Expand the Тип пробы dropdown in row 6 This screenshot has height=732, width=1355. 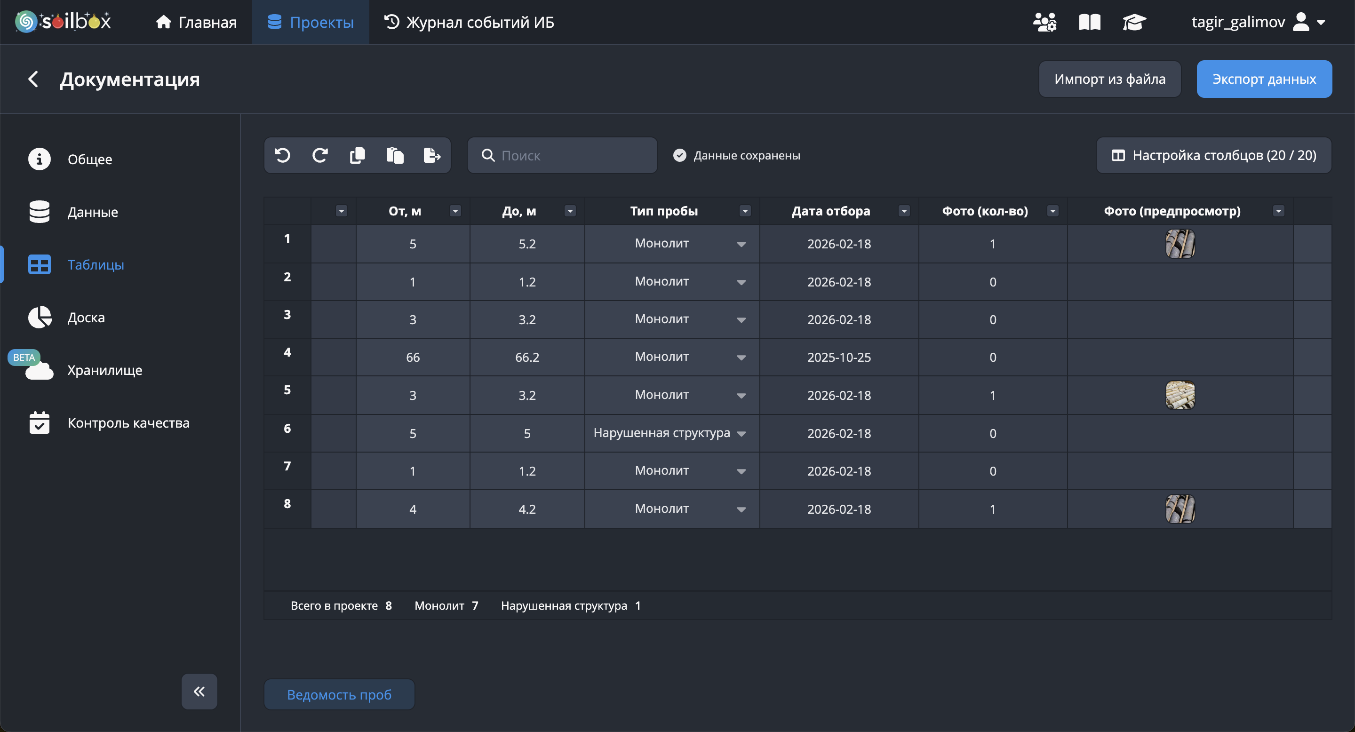(x=741, y=434)
